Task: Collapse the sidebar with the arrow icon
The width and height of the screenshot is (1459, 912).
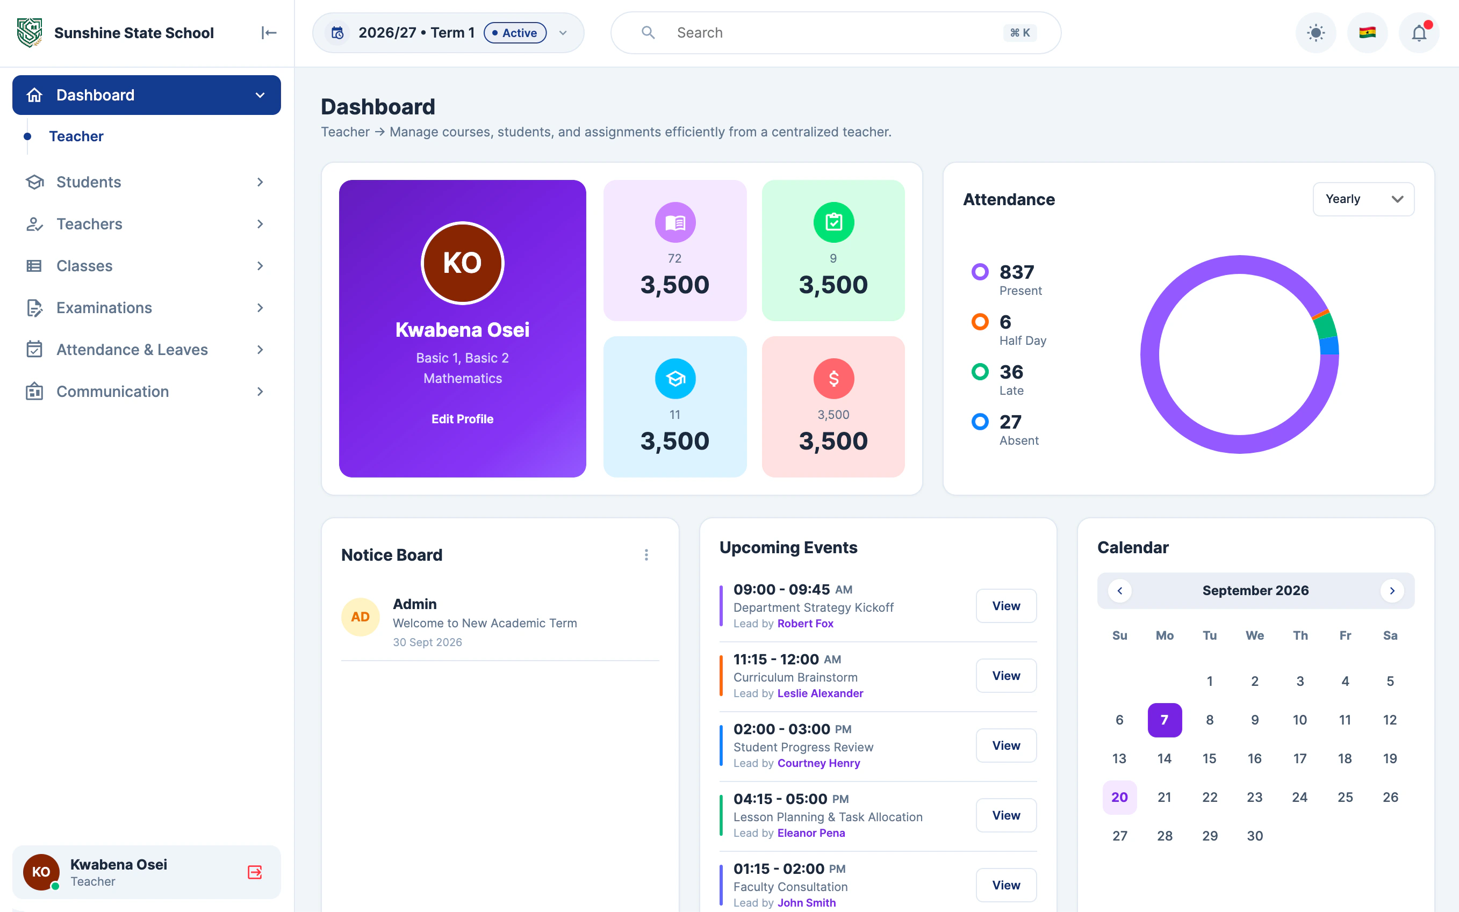Action: pos(269,33)
